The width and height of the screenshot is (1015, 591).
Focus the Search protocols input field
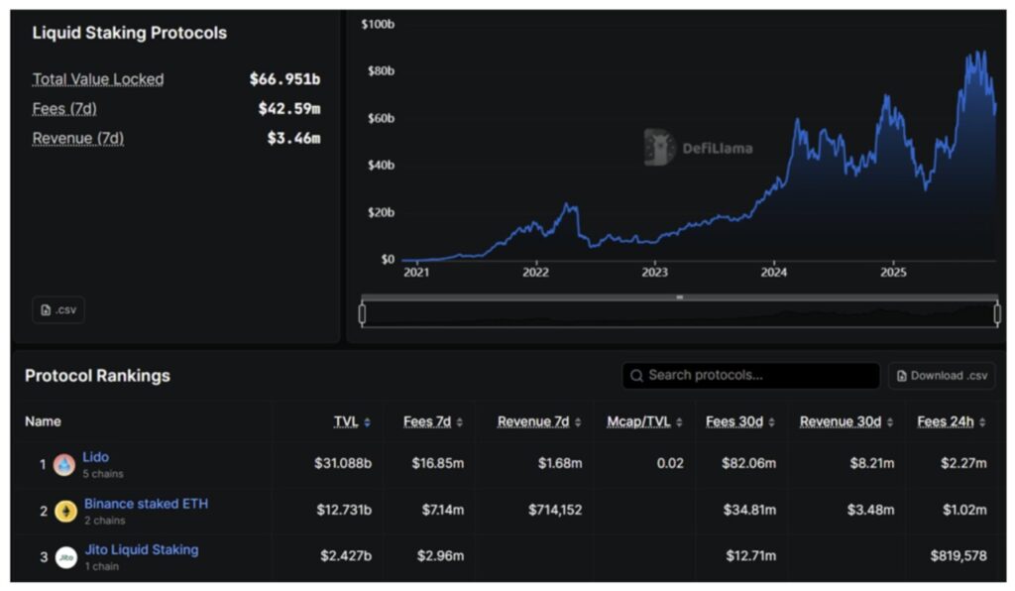pos(758,376)
